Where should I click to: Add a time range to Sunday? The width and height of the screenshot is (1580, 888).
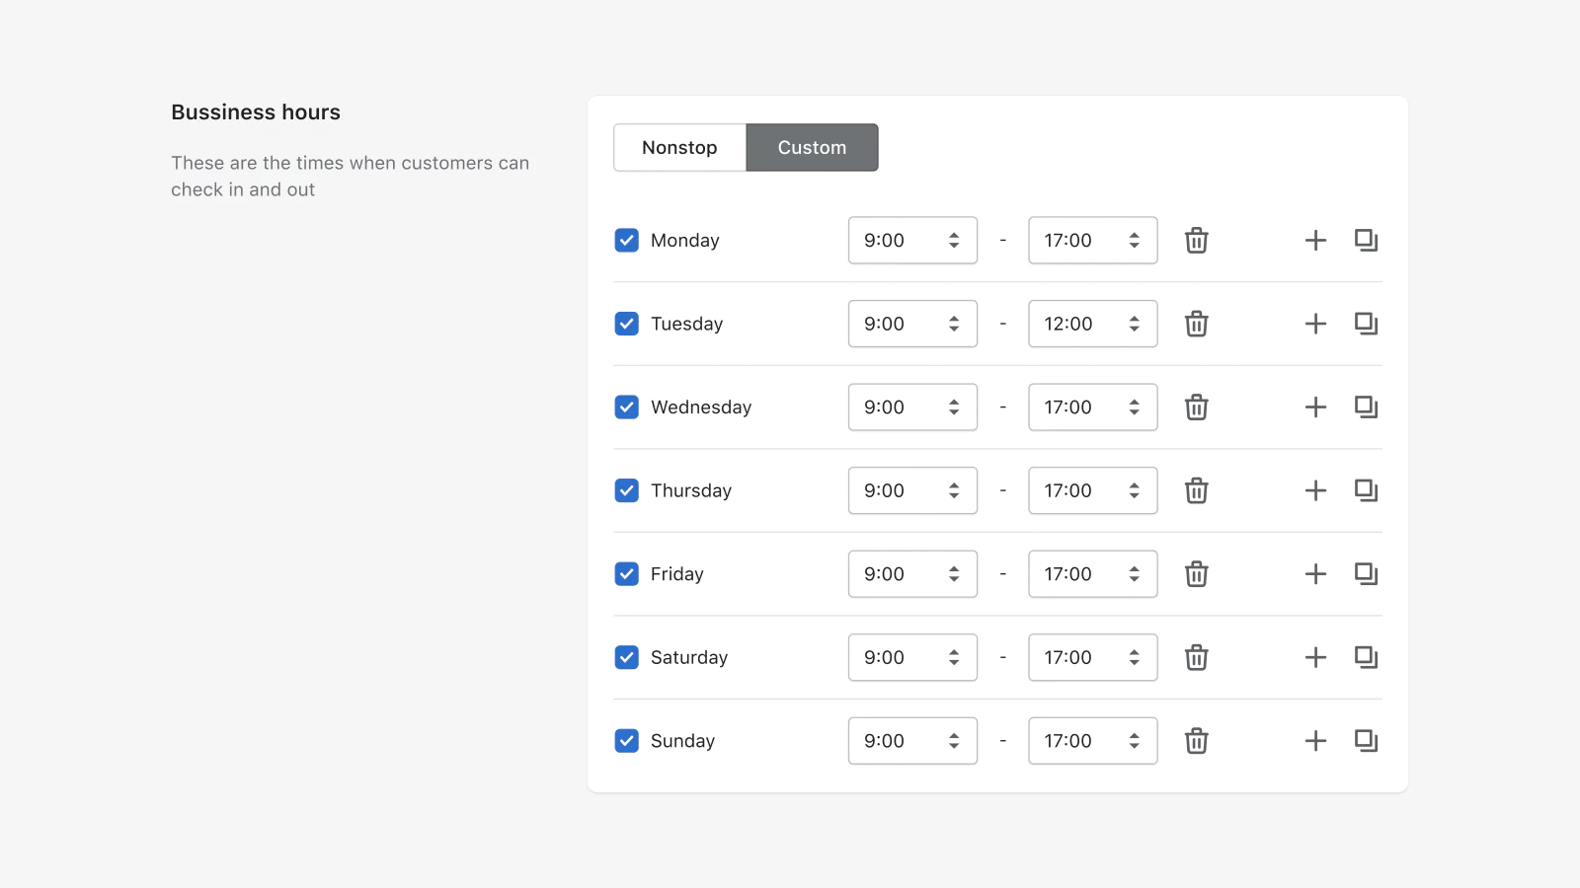[1315, 741]
